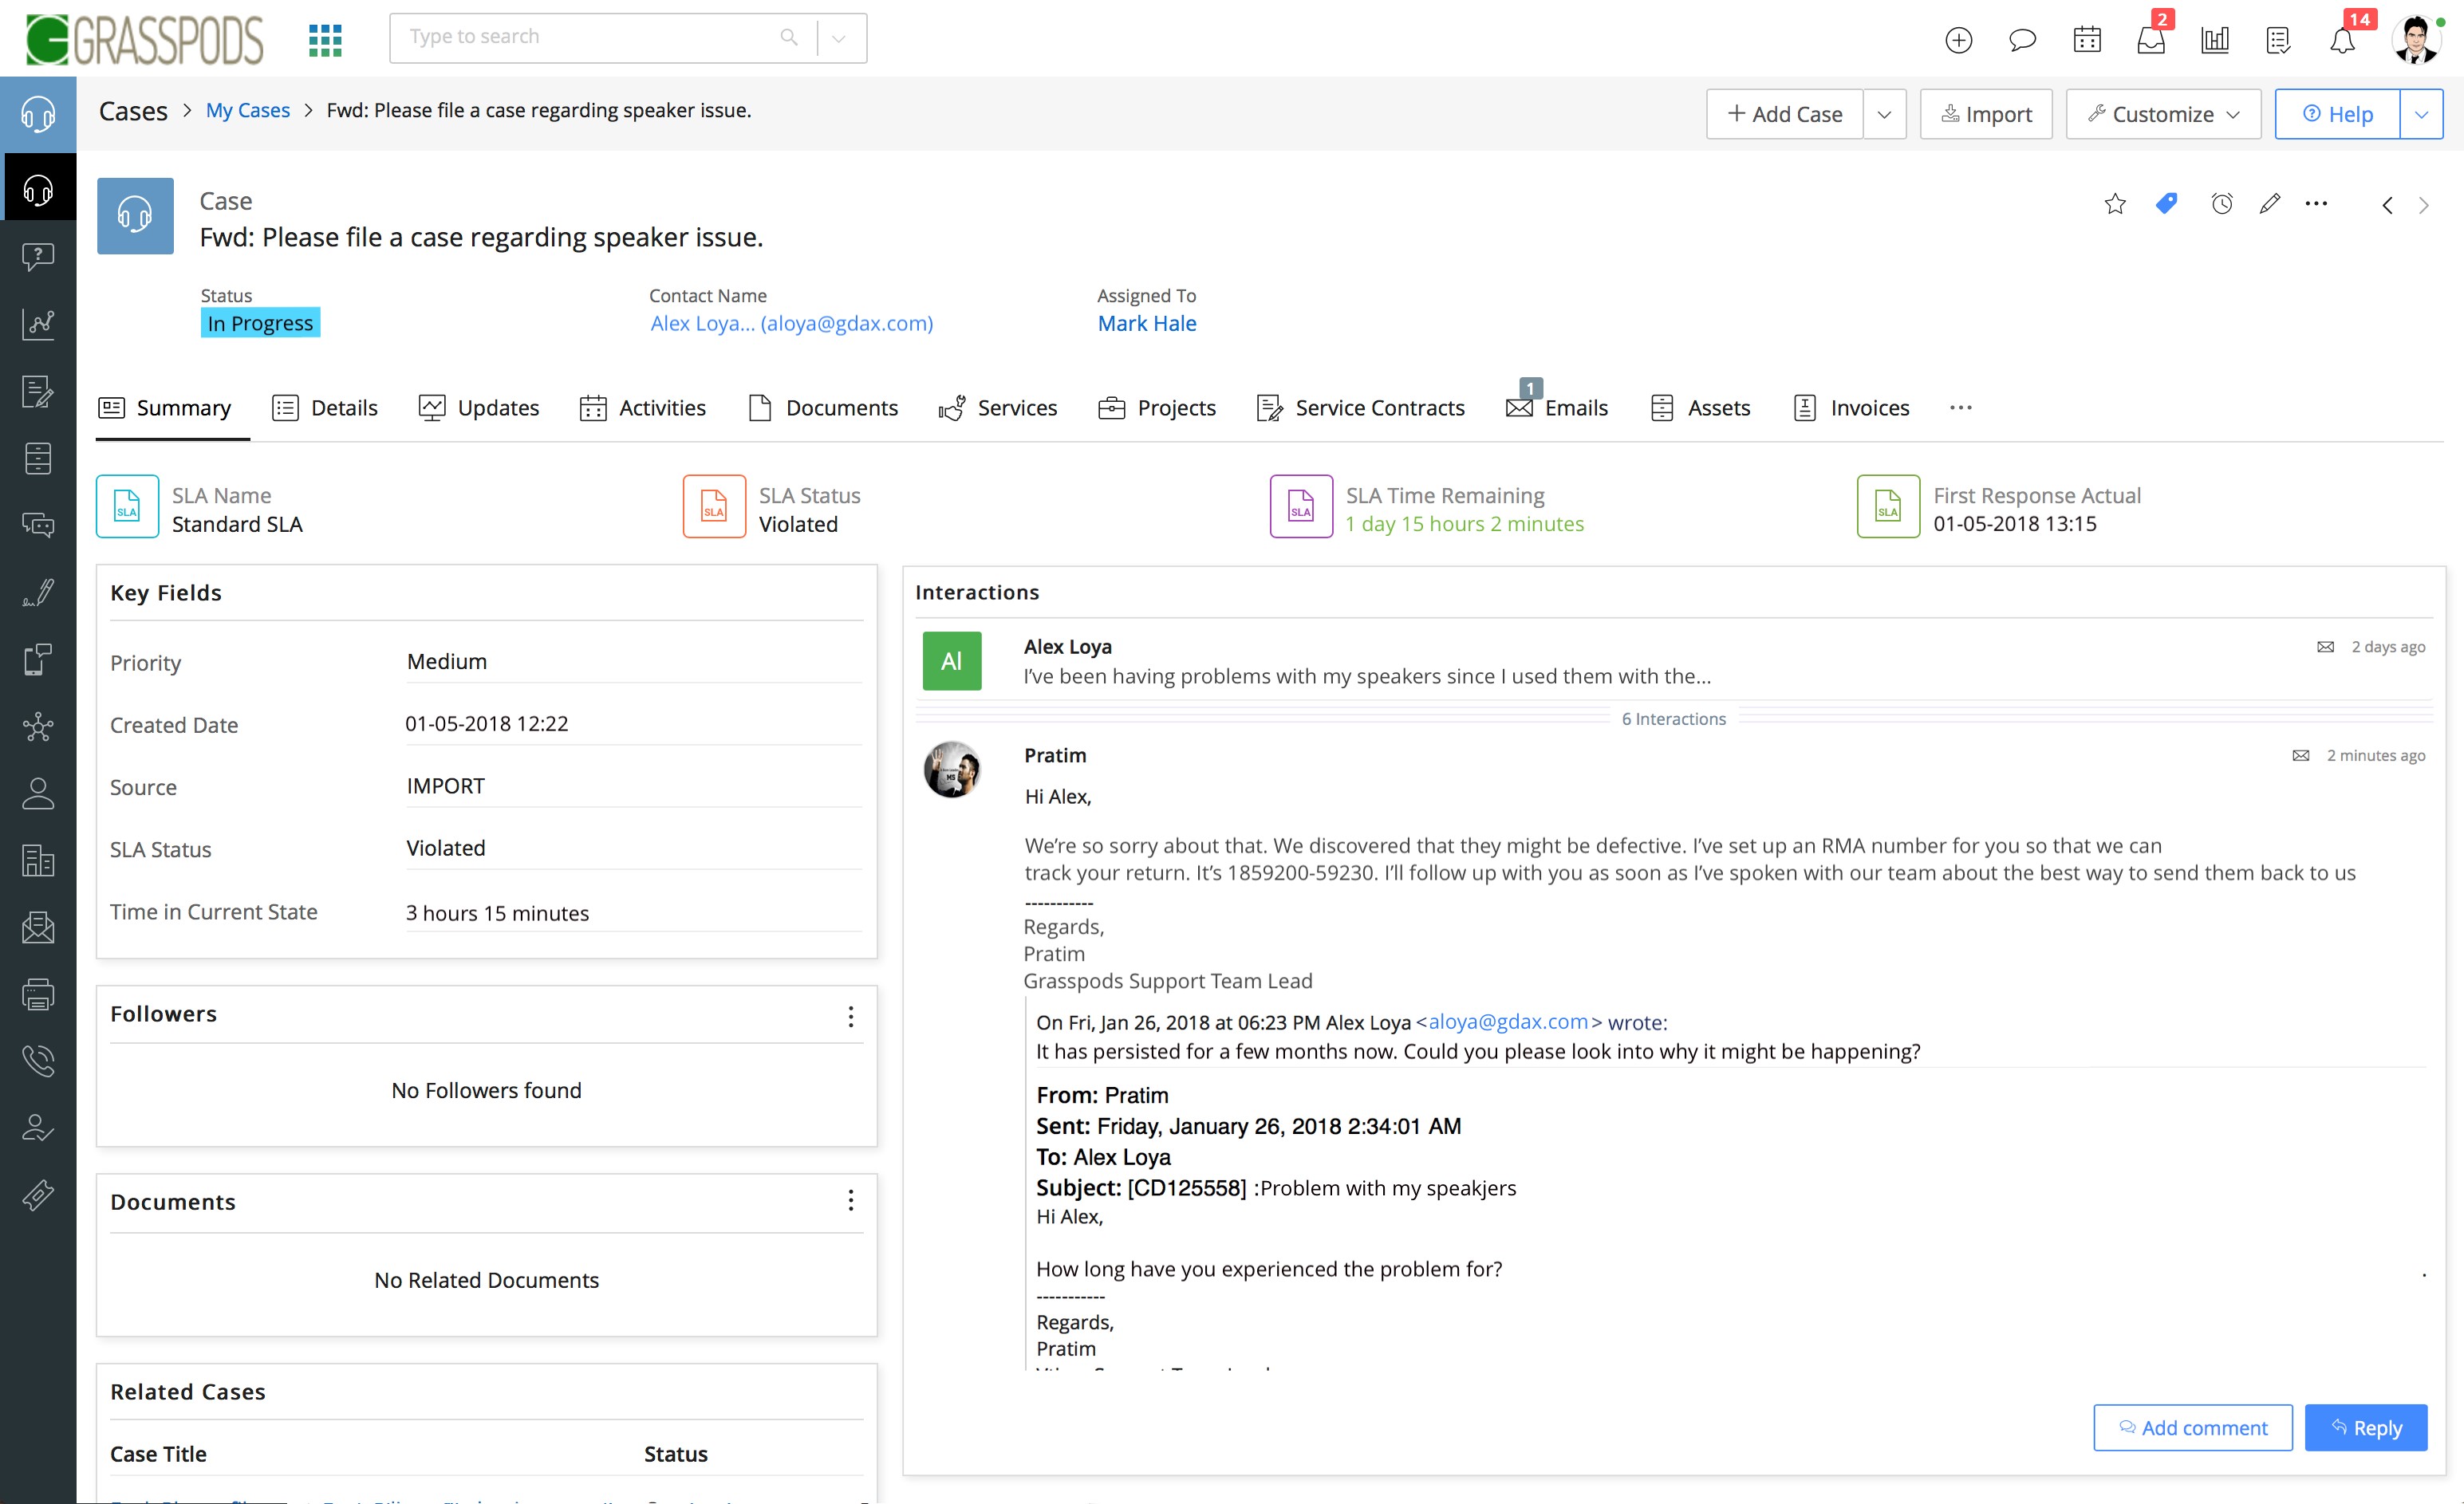Open the chat bubble icon in top bar
This screenshot has width=2464, height=1504.
tap(2022, 40)
